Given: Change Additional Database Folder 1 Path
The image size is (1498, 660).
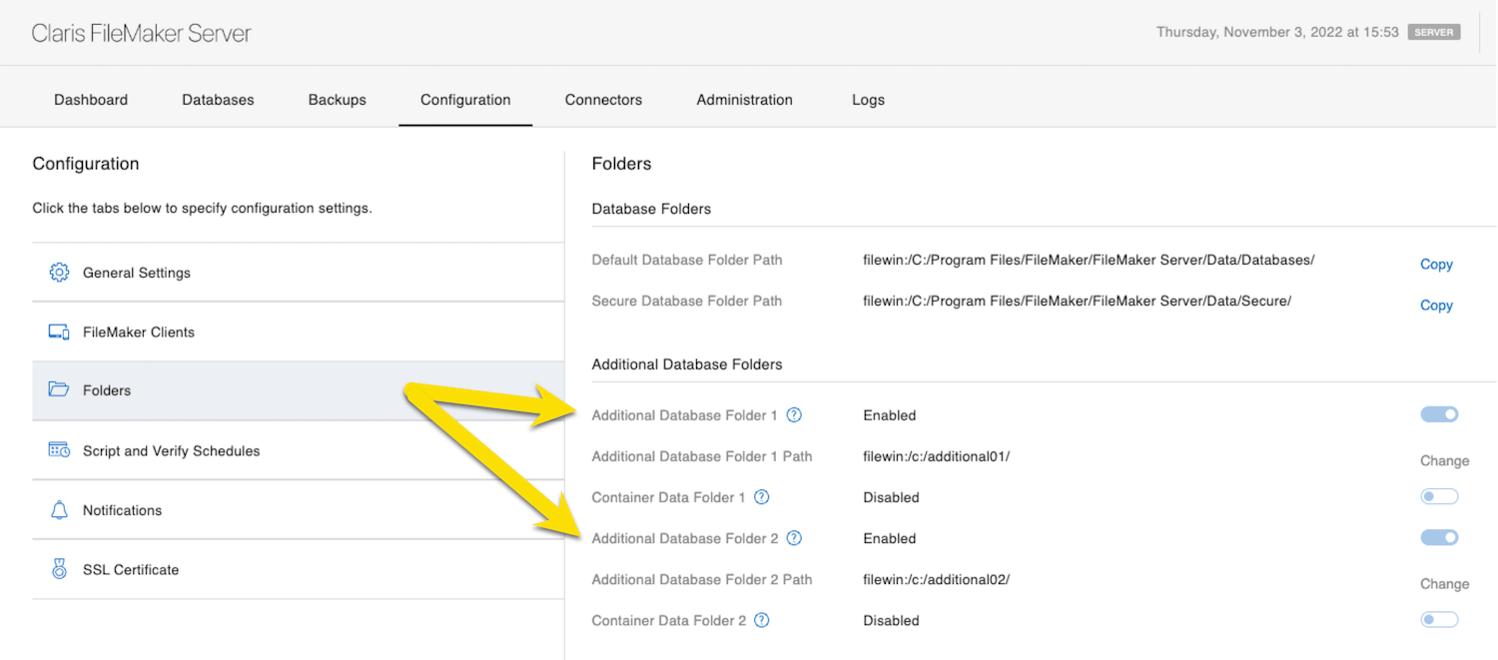Looking at the screenshot, I should coord(1445,461).
